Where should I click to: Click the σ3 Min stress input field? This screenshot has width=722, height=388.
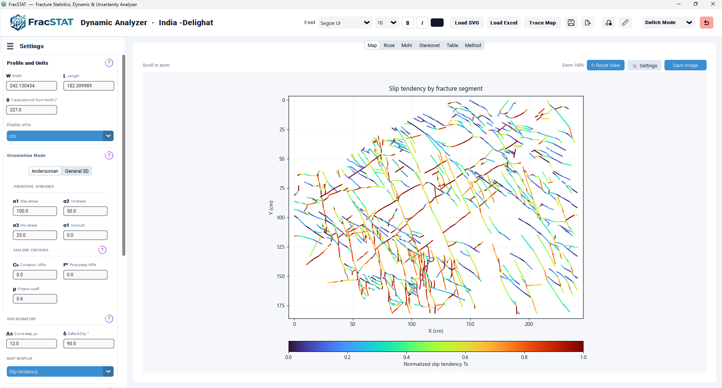[35, 235]
